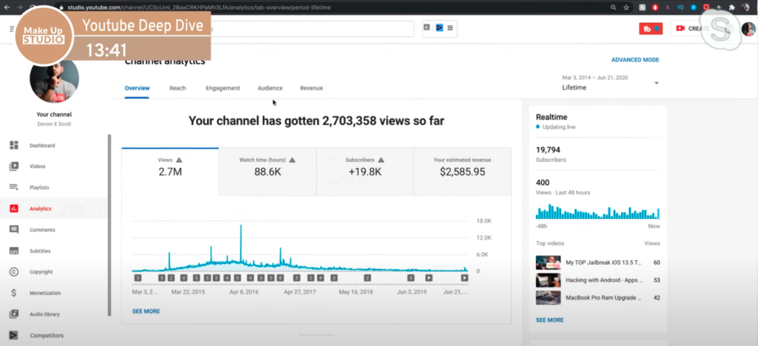Go to Playlists in sidebar
This screenshot has width=758, height=346.
coord(39,188)
